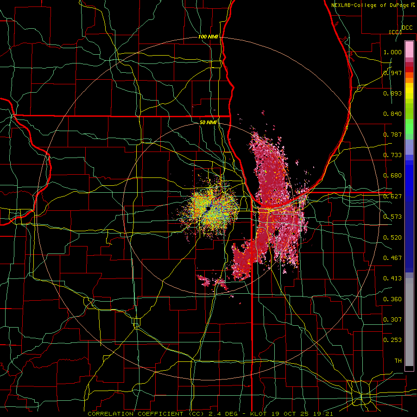Select the 0.947 scale value
The image size is (417, 417).
pyautogui.click(x=392, y=73)
